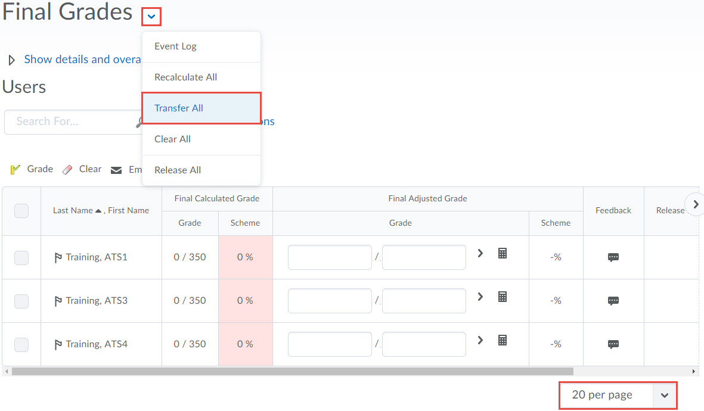Click feedback speech bubble for Training, ATS1
The image size is (704, 411).
pos(613,257)
